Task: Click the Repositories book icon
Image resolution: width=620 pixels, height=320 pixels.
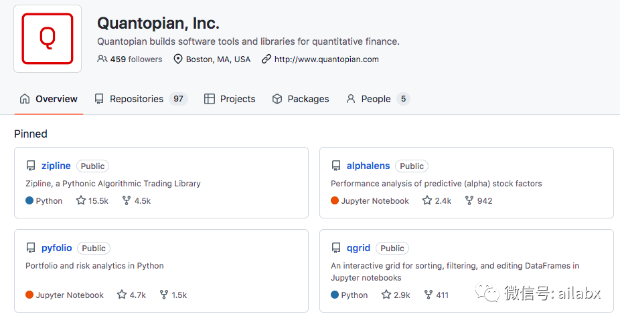Action: pyautogui.click(x=99, y=99)
